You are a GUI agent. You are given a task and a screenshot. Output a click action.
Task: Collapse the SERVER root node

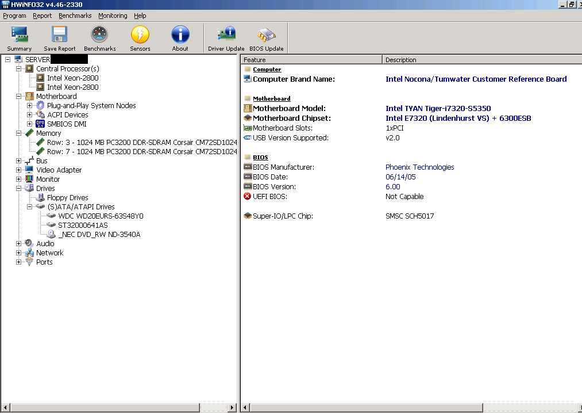pos(7,59)
